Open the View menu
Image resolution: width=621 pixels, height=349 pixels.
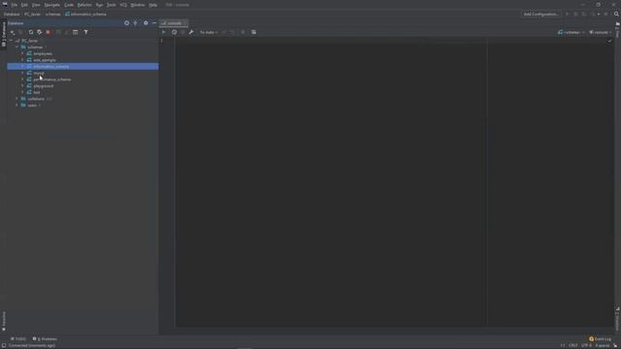(36, 5)
